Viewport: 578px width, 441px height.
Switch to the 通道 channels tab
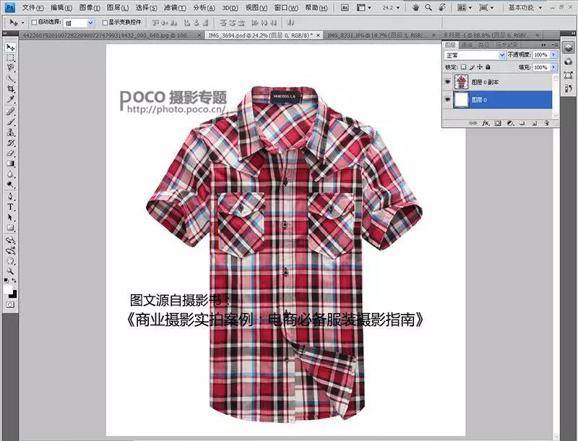coord(467,43)
